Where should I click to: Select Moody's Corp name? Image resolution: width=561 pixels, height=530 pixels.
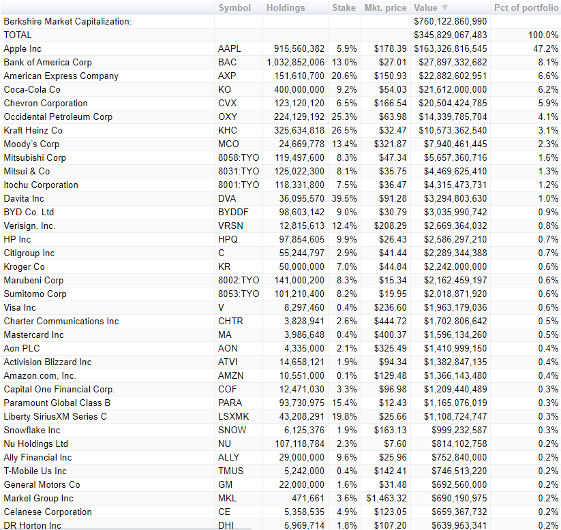(x=31, y=144)
